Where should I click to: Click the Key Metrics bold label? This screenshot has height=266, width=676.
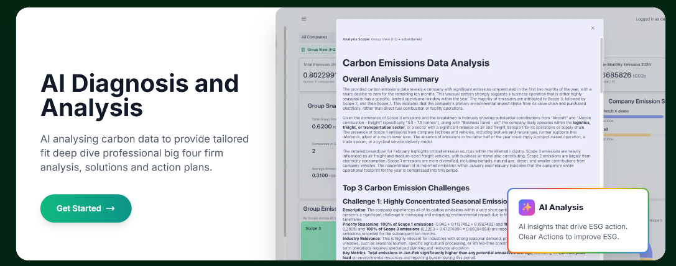pyautogui.click(x=355, y=254)
